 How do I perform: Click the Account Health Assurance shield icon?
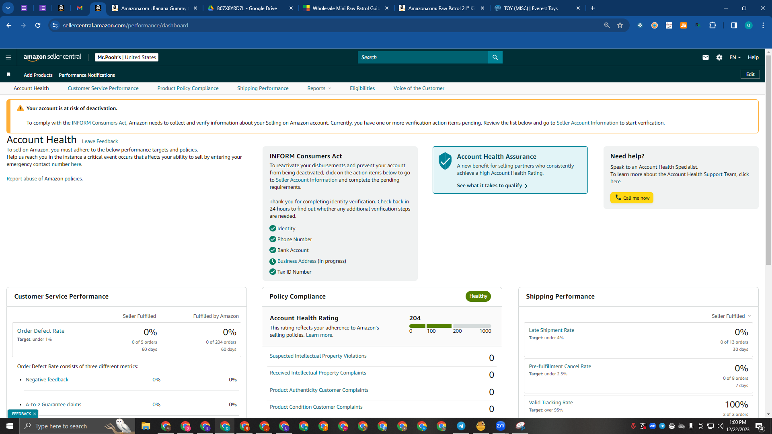[x=445, y=161]
